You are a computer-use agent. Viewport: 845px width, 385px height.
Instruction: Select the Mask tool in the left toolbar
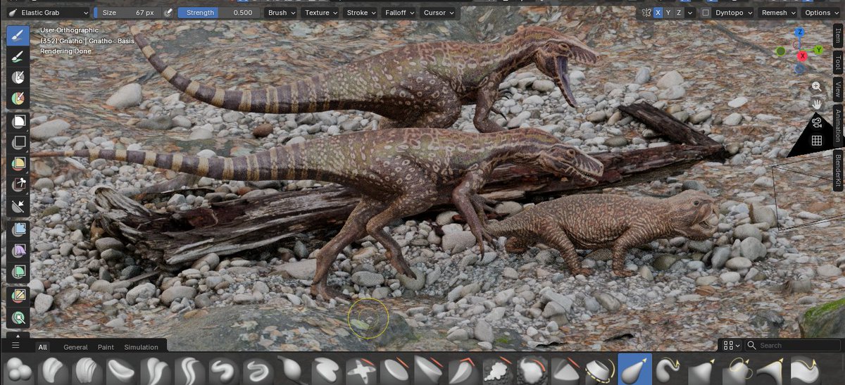pos(18,77)
